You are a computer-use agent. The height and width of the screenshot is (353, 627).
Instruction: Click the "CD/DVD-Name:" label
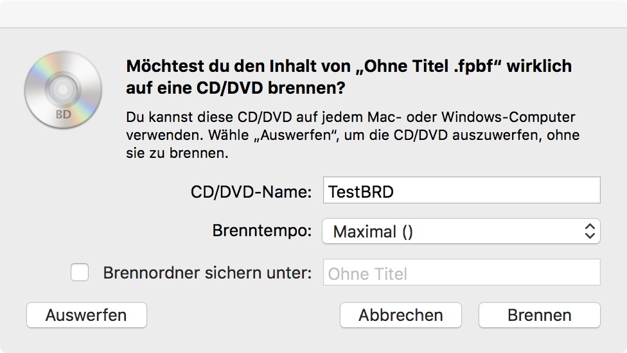(251, 191)
